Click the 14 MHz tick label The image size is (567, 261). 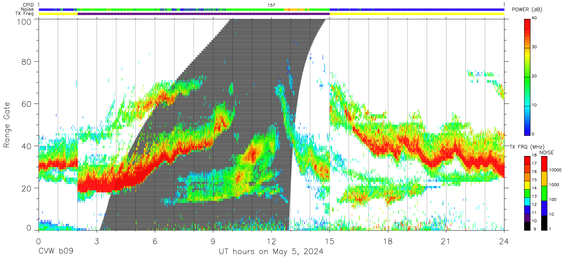tap(535, 188)
